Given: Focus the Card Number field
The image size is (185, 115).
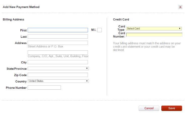Looking at the screenshot, I should click(154, 35).
